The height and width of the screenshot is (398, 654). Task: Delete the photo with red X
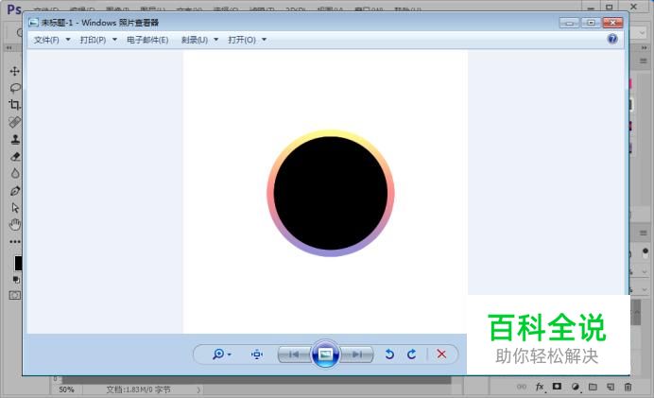pyautogui.click(x=441, y=355)
